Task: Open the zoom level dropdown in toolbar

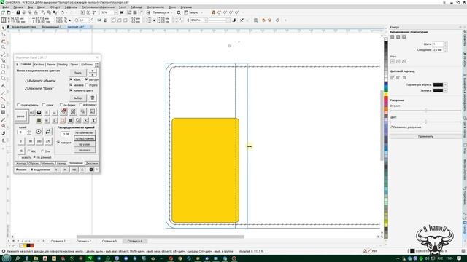Action: click(115, 12)
